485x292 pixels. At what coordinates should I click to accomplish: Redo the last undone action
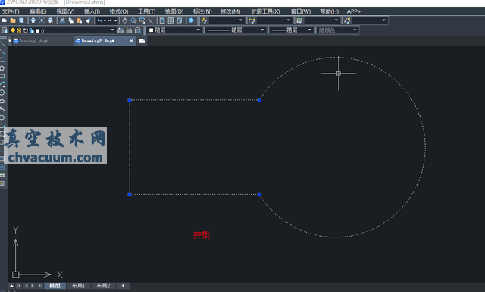coord(110,20)
